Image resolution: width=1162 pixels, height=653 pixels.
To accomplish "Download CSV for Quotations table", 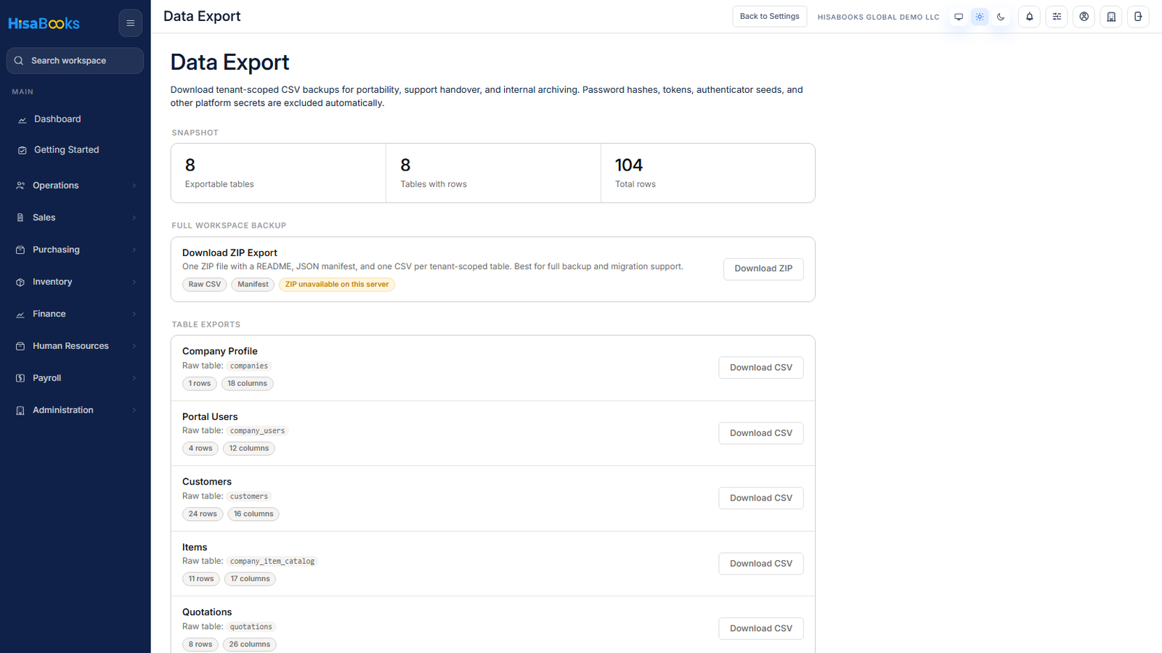I will coord(761,628).
